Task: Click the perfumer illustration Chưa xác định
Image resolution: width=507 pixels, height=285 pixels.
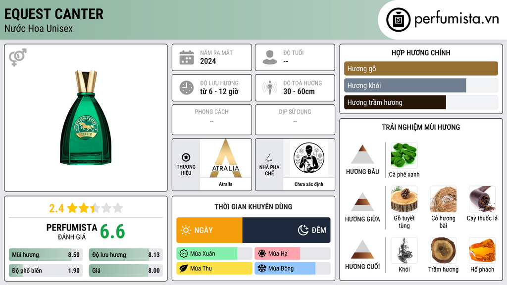Action: pos(309,158)
